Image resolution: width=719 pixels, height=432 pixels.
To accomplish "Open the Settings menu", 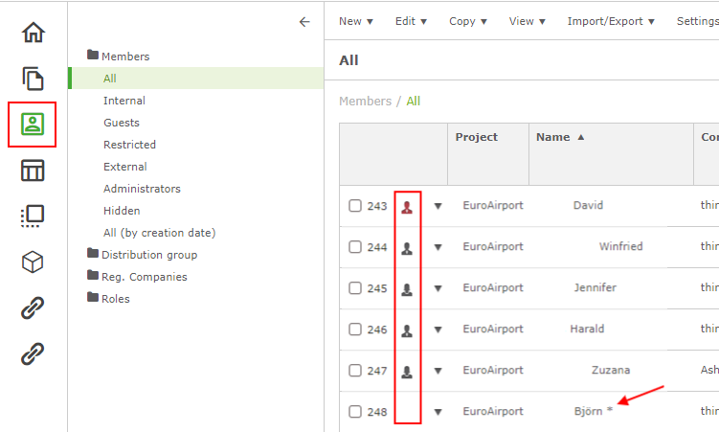I will (697, 21).
